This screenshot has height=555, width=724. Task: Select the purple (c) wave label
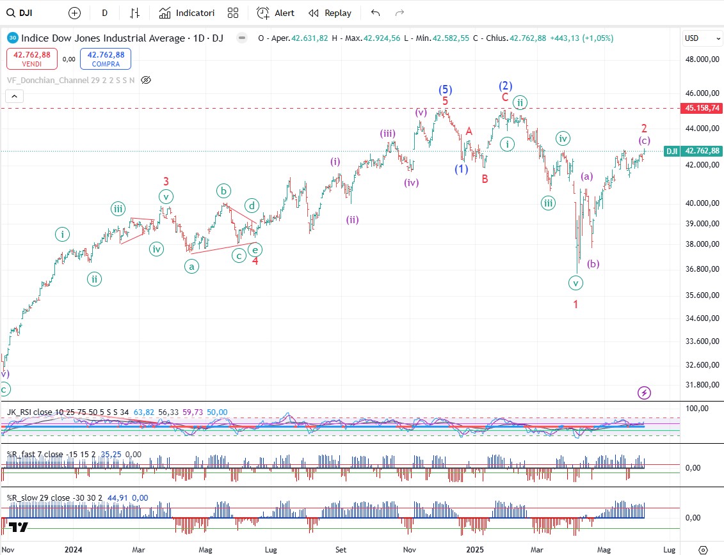pos(645,140)
